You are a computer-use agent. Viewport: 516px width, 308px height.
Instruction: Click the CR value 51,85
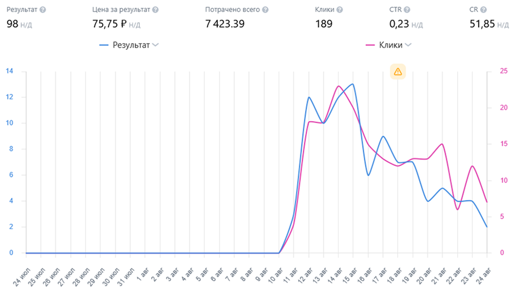coord(482,24)
